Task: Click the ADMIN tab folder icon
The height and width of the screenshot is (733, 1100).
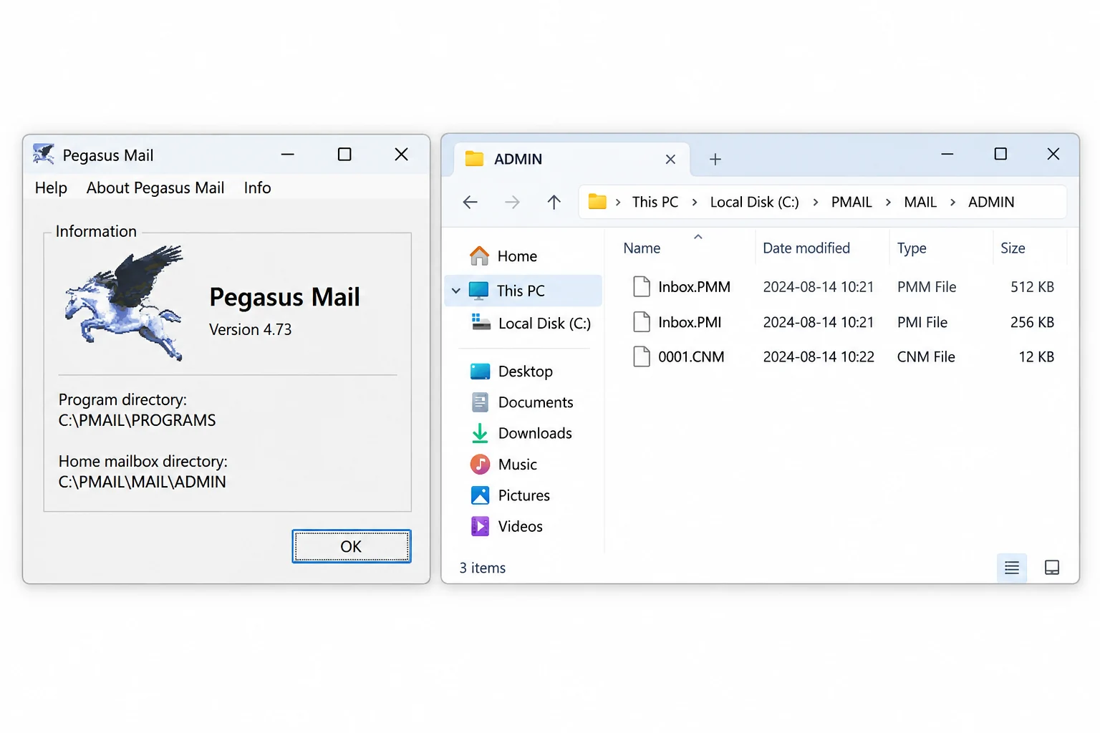Action: tap(474, 158)
